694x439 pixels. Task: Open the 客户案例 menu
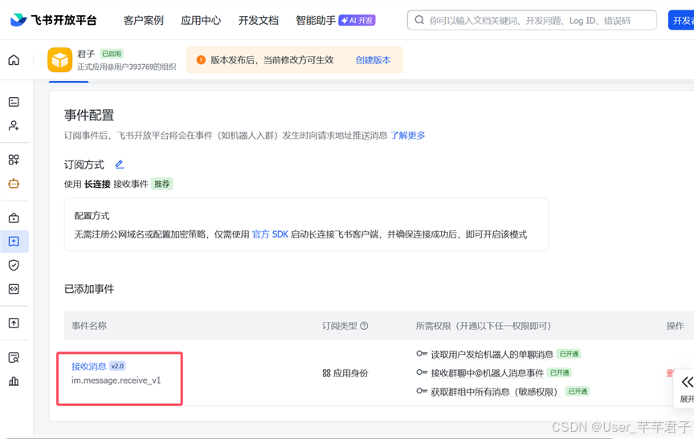144,20
